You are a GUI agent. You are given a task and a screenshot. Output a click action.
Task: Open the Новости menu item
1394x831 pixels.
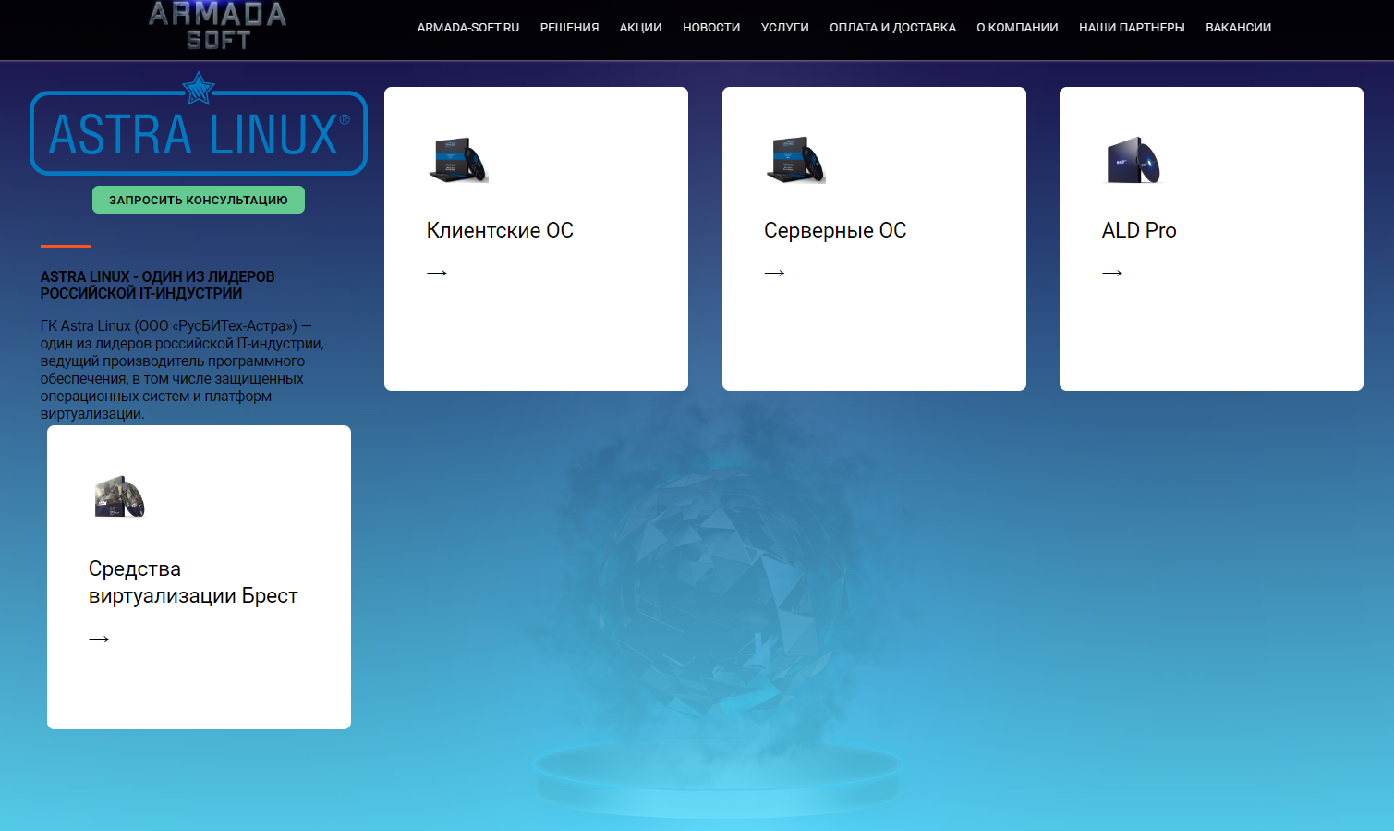coord(711,28)
